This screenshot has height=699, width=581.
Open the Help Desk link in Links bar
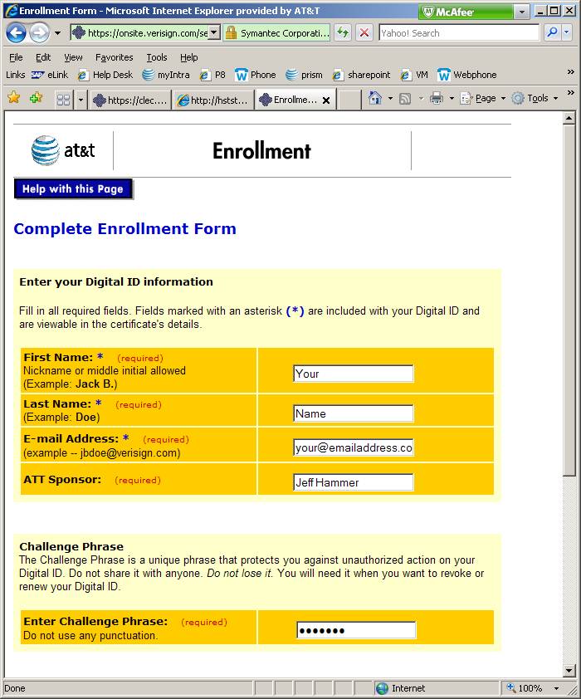tap(105, 75)
